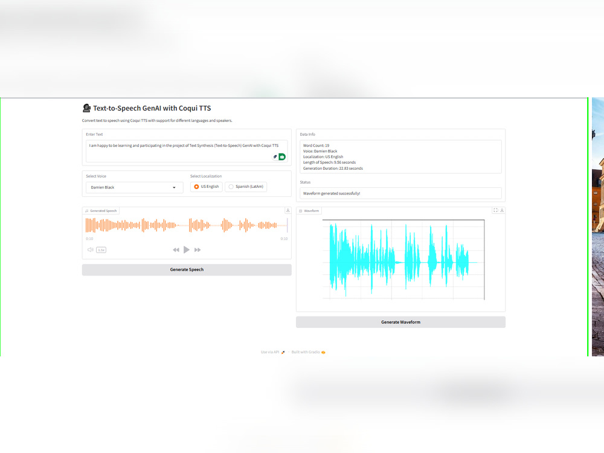Open the Built with Gradio link
Viewport: 604px width, 453px height.
coord(309,352)
